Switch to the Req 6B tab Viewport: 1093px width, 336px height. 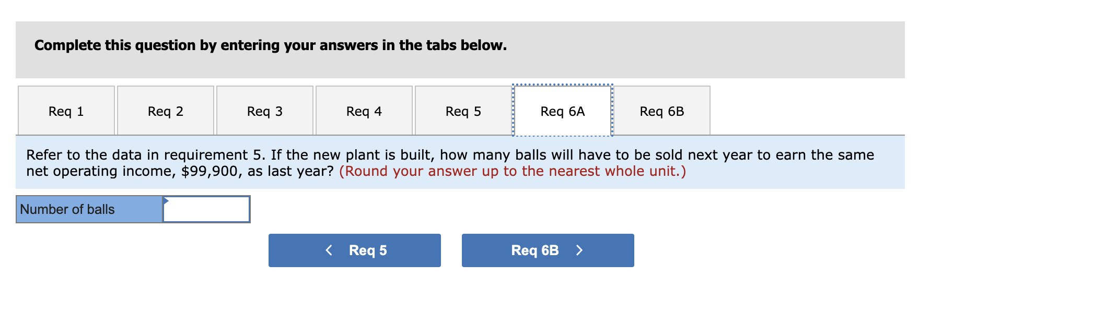coord(662,111)
